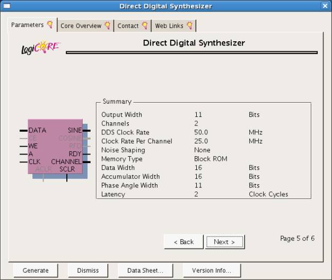Click the SCLR pin label
The height and width of the screenshot is (280, 332).
click(x=67, y=169)
